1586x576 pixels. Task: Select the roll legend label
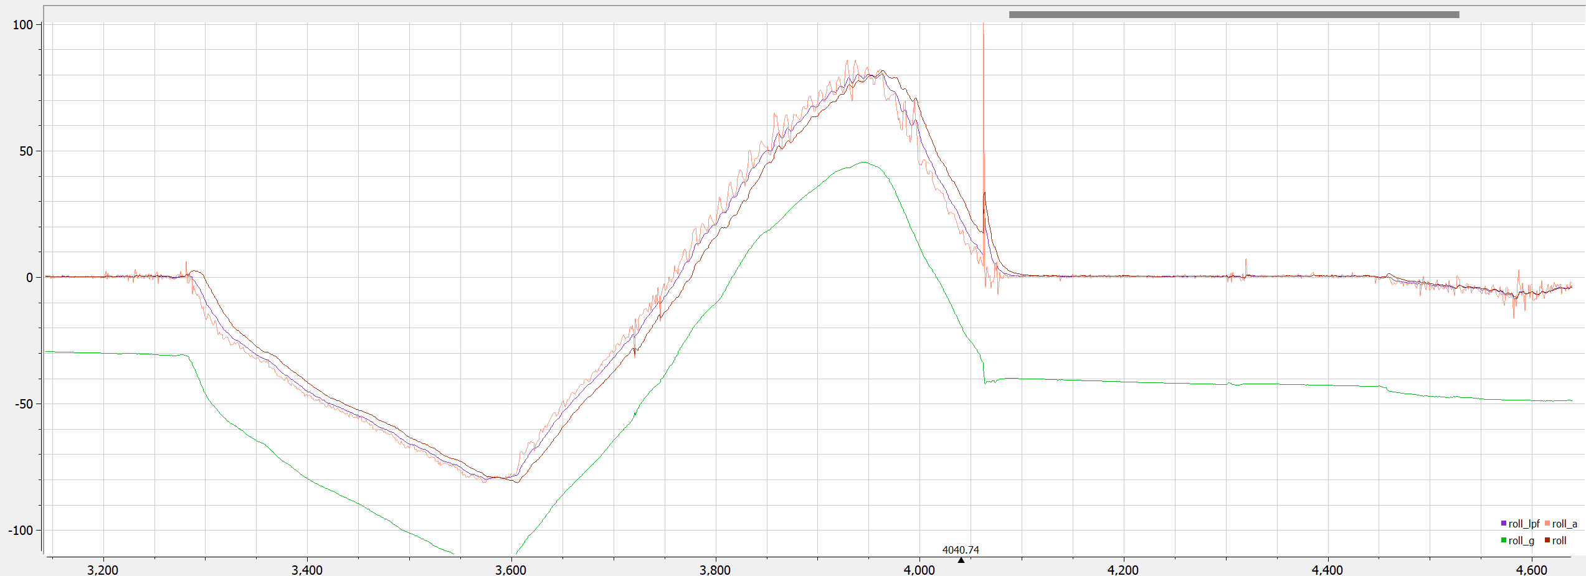click(1559, 541)
